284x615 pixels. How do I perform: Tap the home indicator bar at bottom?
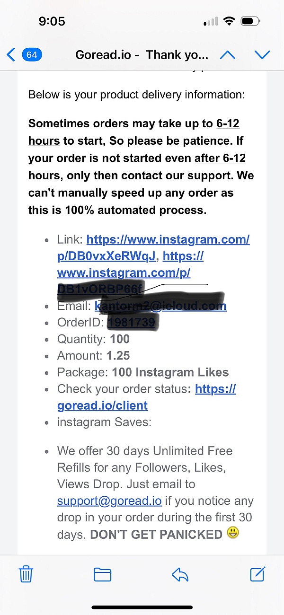[x=142, y=607]
